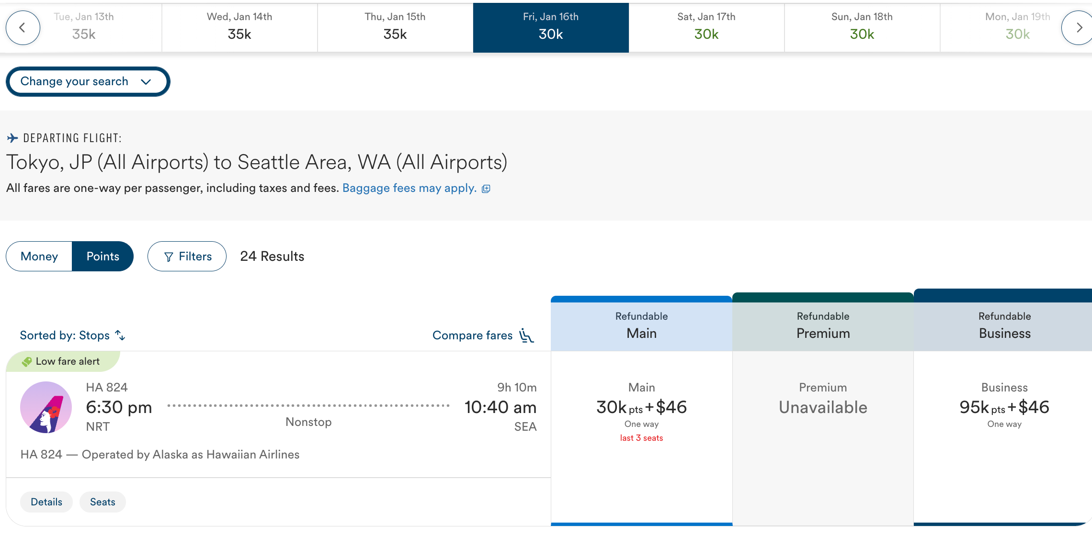1092x536 pixels.
Task: View Seats for flight HA 824
Action: pos(102,502)
